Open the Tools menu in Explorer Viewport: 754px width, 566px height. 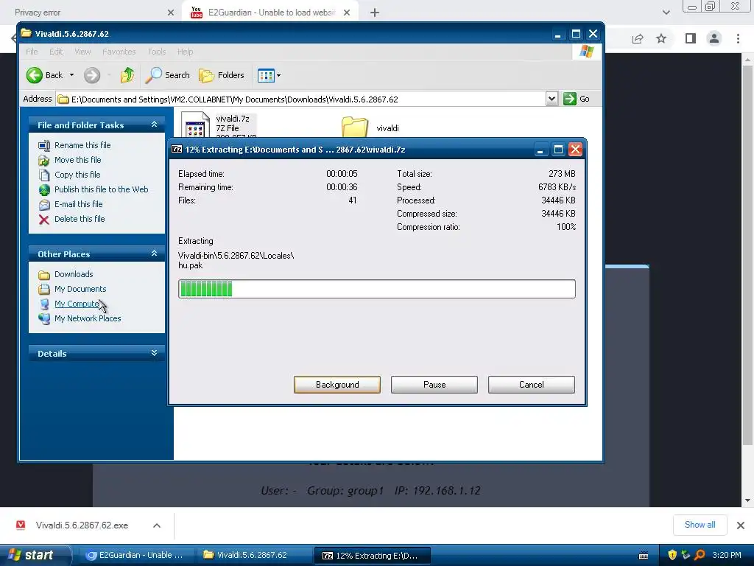click(157, 52)
